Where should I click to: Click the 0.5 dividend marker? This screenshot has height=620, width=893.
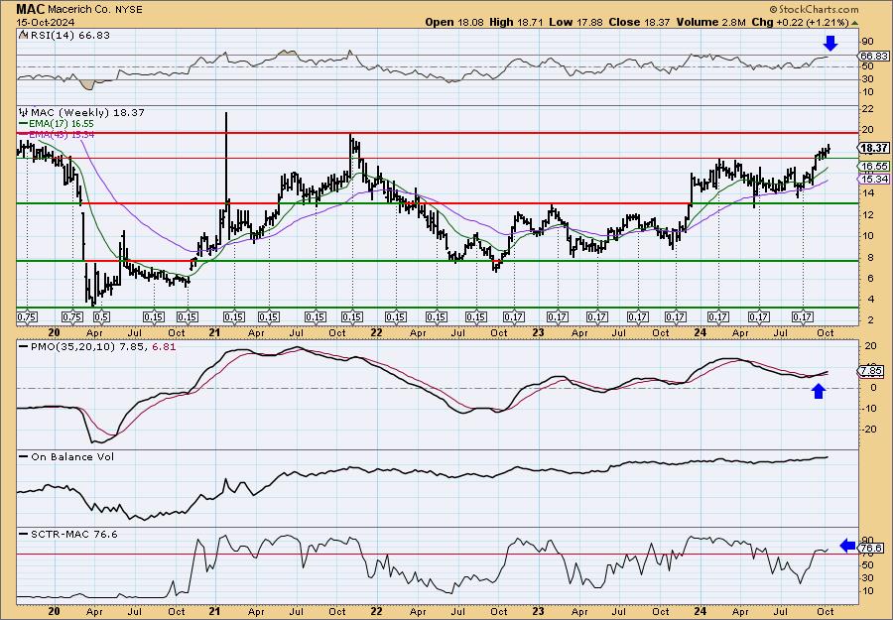point(101,317)
